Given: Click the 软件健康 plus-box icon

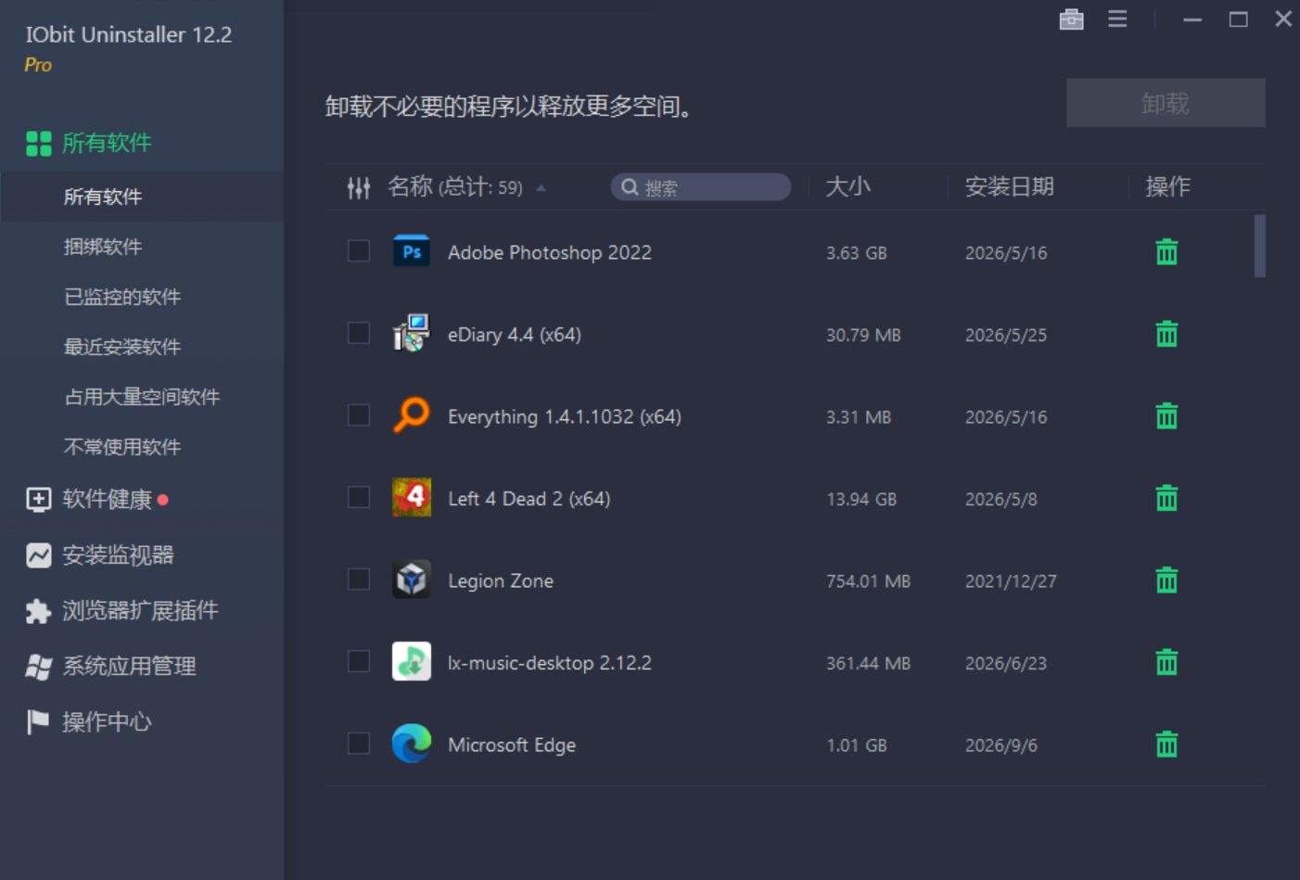Looking at the screenshot, I should 38,500.
